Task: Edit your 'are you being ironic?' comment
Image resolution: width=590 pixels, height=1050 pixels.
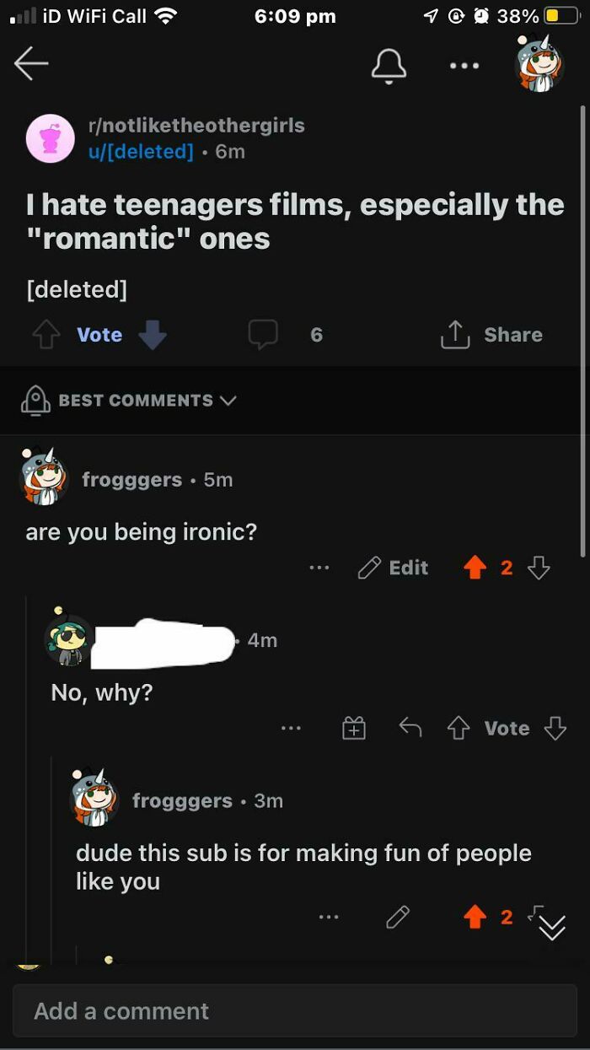Action: 398,567
